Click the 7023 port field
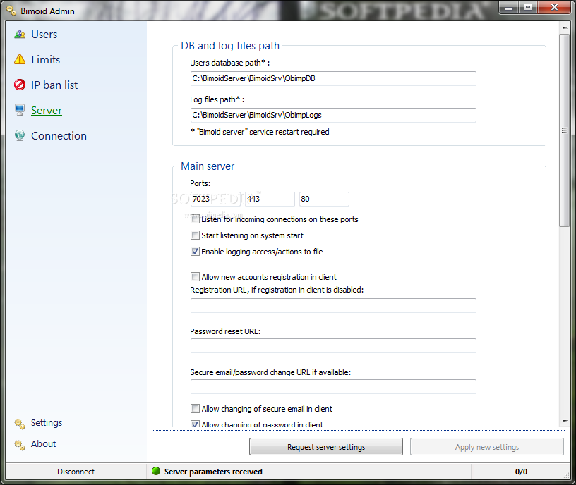The image size is (576, 485). (x=215, y=199)
